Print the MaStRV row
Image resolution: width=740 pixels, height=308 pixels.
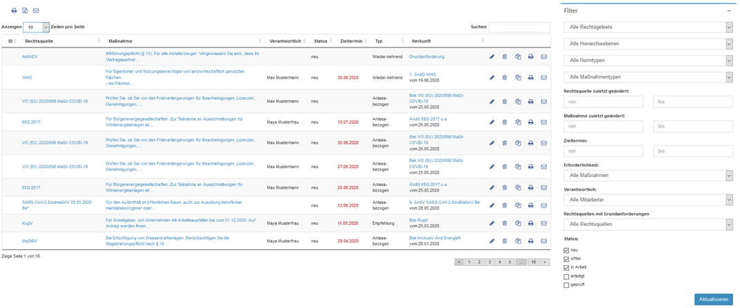pyautogui.click(x=530, y=240)
